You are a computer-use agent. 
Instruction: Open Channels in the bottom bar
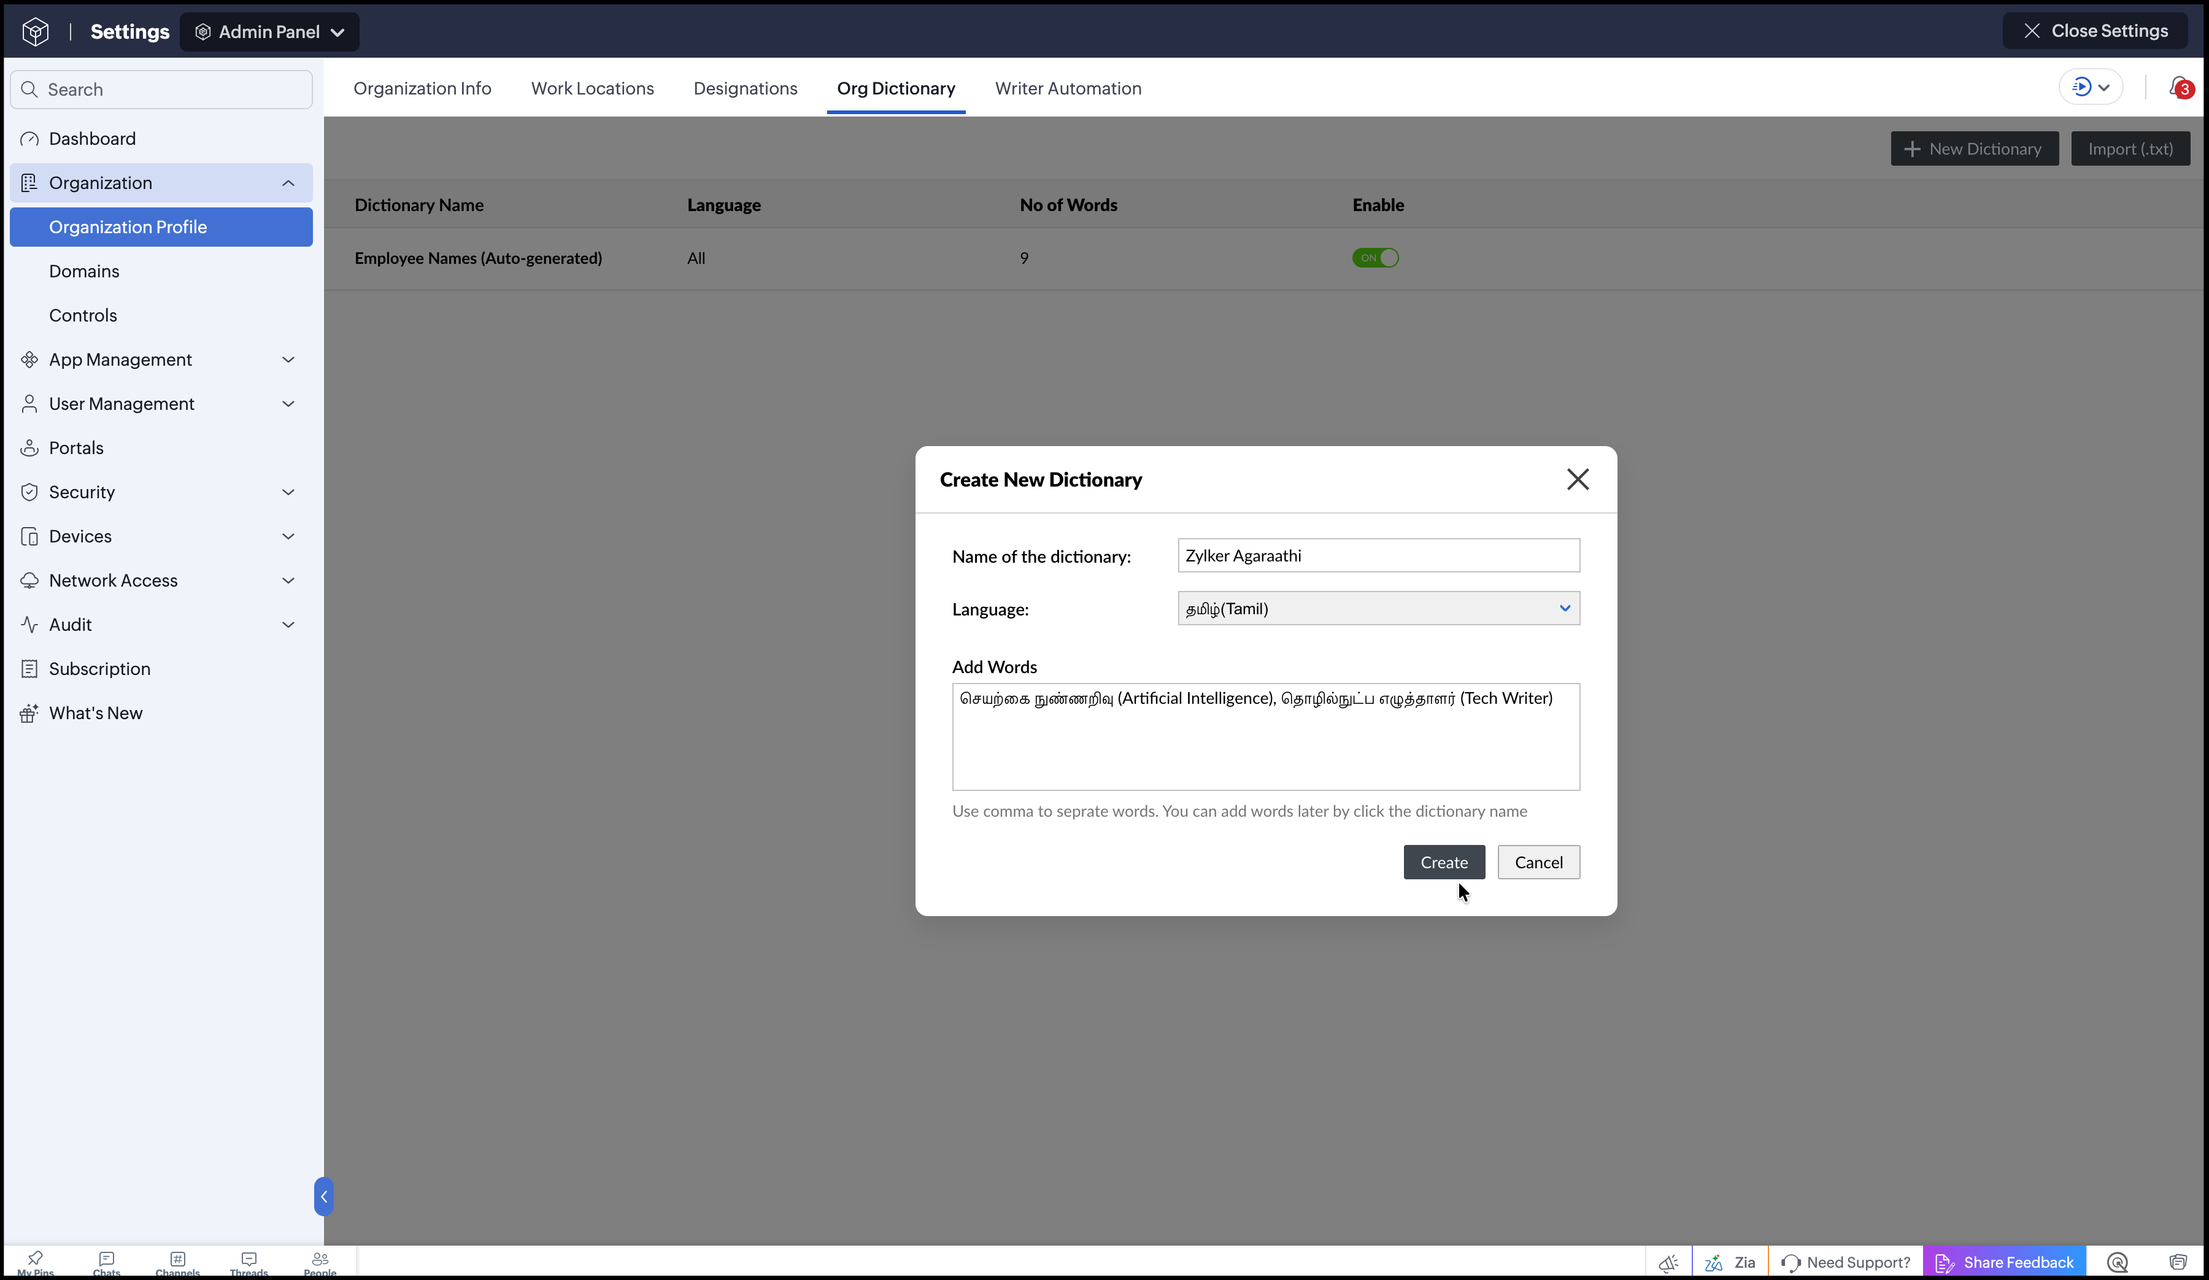(x=178, y=1263)
